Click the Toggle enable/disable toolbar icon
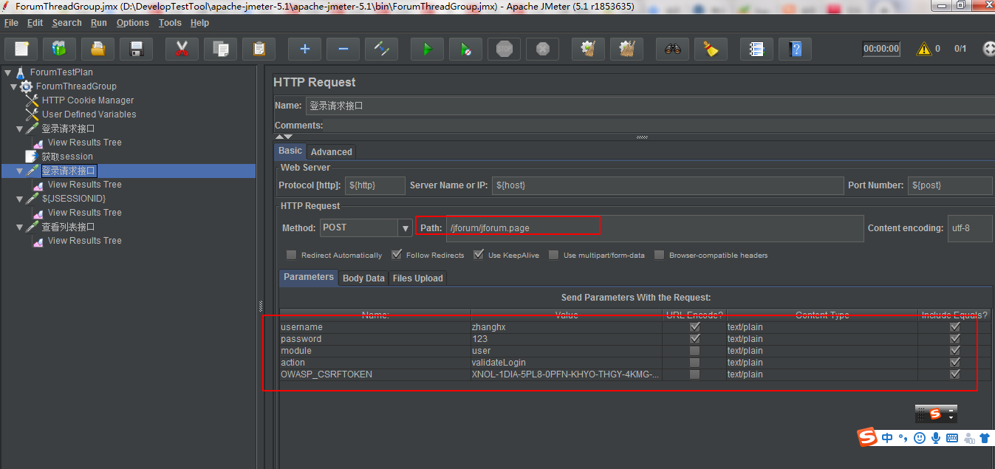This screenshot has width=995, height=469. pyautogui.click(x=381, y=49)
